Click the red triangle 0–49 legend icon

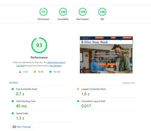tap(20, 72)
